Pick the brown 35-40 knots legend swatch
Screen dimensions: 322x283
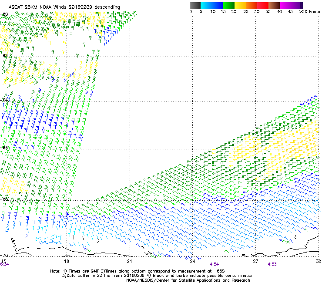click(x=274, y=5)
